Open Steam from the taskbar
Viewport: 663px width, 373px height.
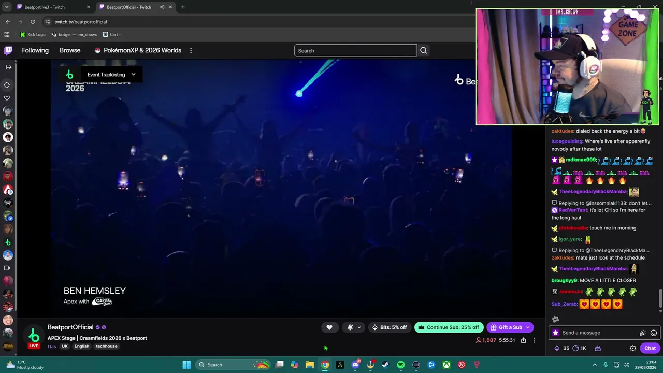click(x=385, y=365)
